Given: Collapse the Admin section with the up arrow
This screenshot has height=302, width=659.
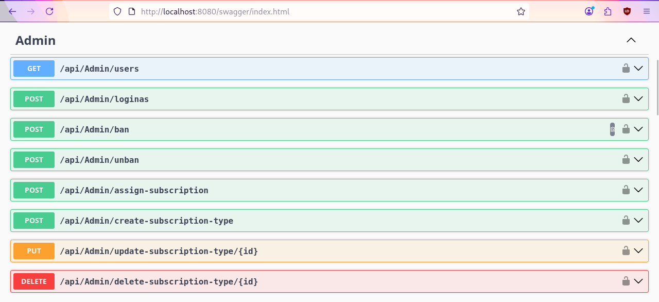Looking at the screenshot, I should pos(631,40).
